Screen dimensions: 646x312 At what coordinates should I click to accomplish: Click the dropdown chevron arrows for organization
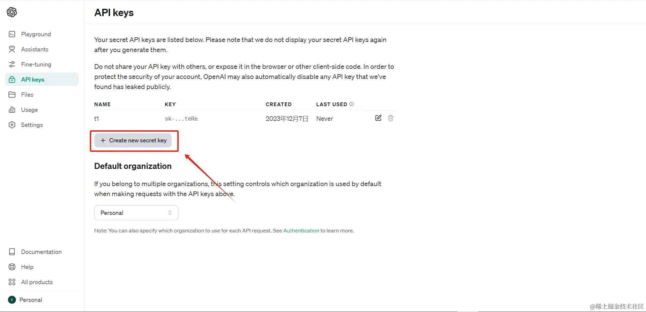[170, 213]
